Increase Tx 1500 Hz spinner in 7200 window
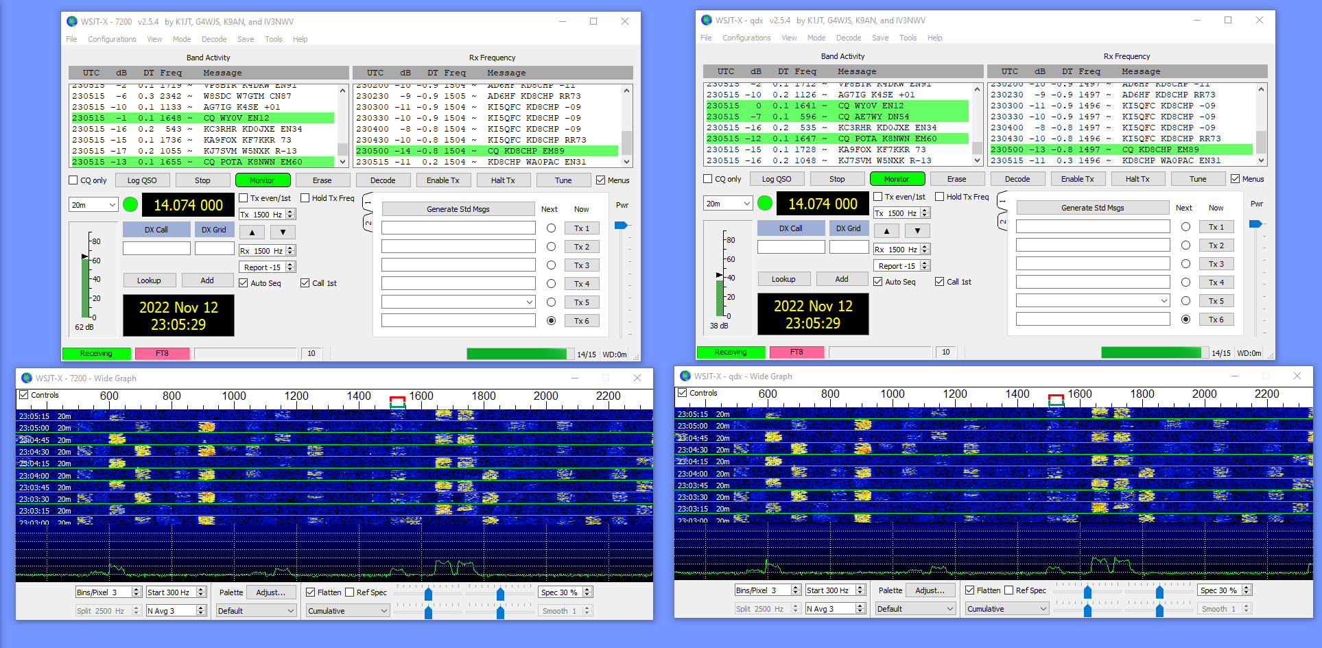The height and width of the screenshot is (648, 1322). (x=290, y=212)
